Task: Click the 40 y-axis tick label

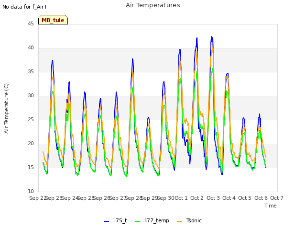Action: [31, 48]
